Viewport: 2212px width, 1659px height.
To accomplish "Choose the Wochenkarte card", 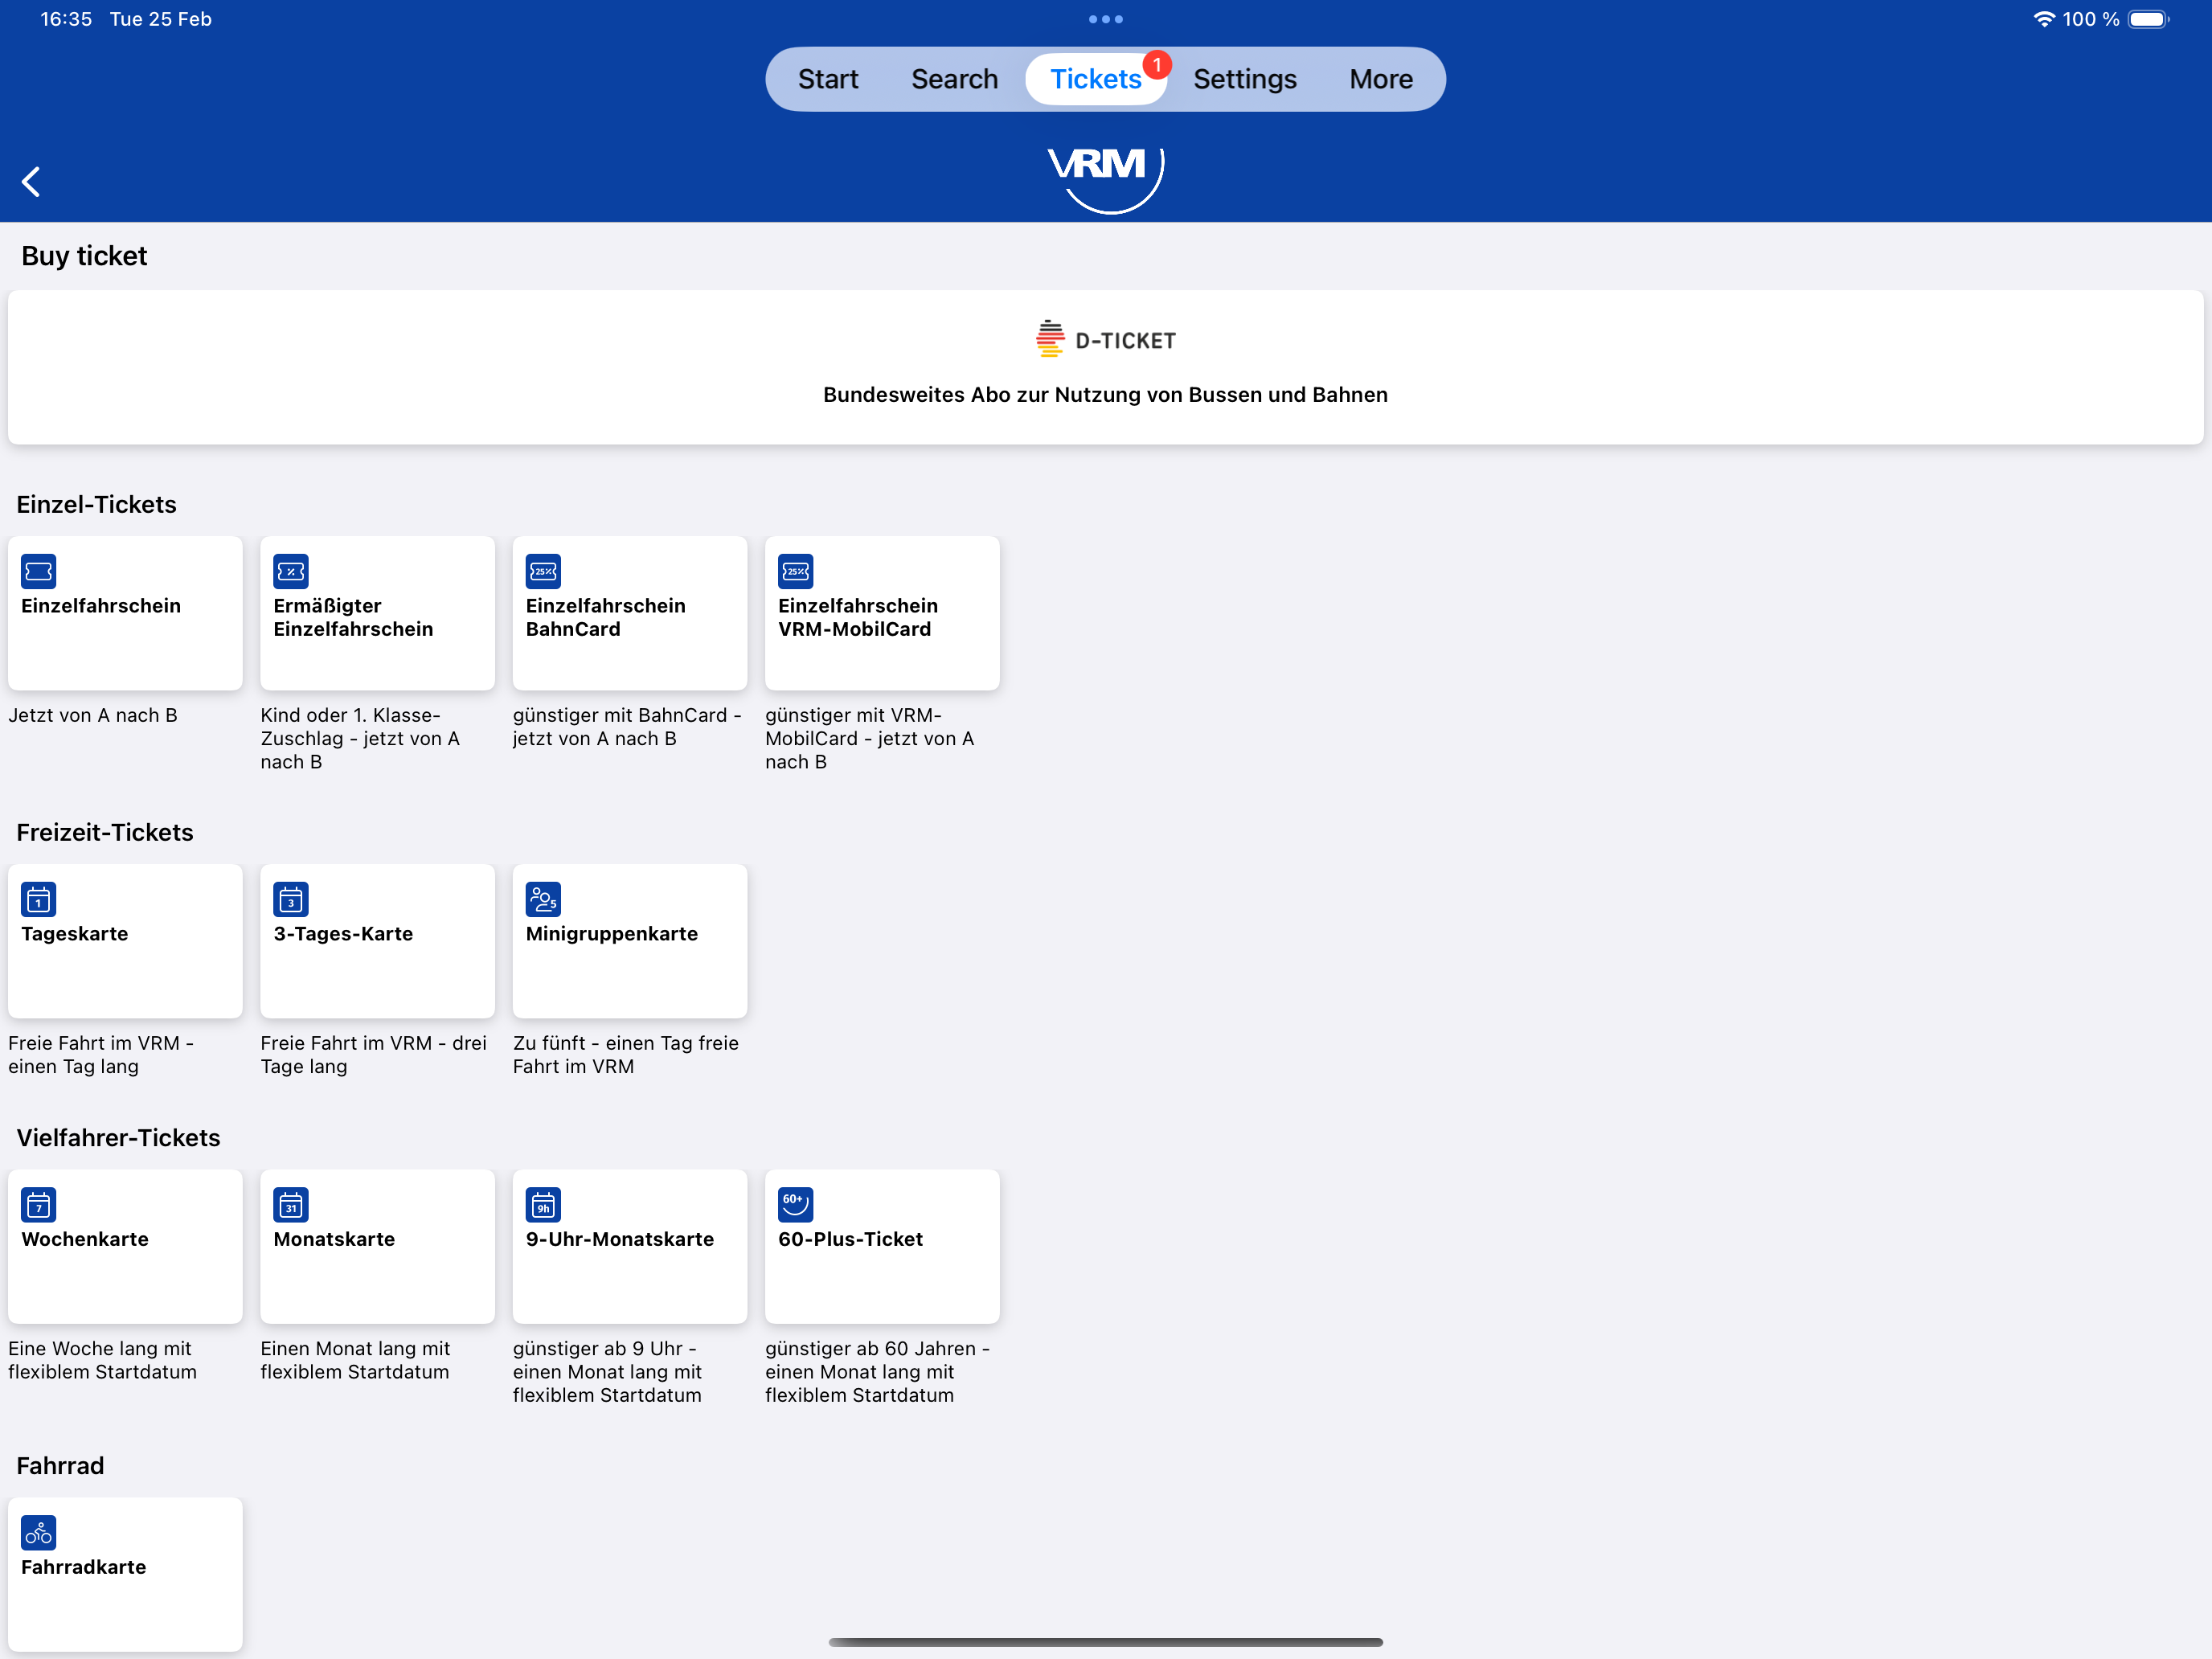I will (125, 1246).
